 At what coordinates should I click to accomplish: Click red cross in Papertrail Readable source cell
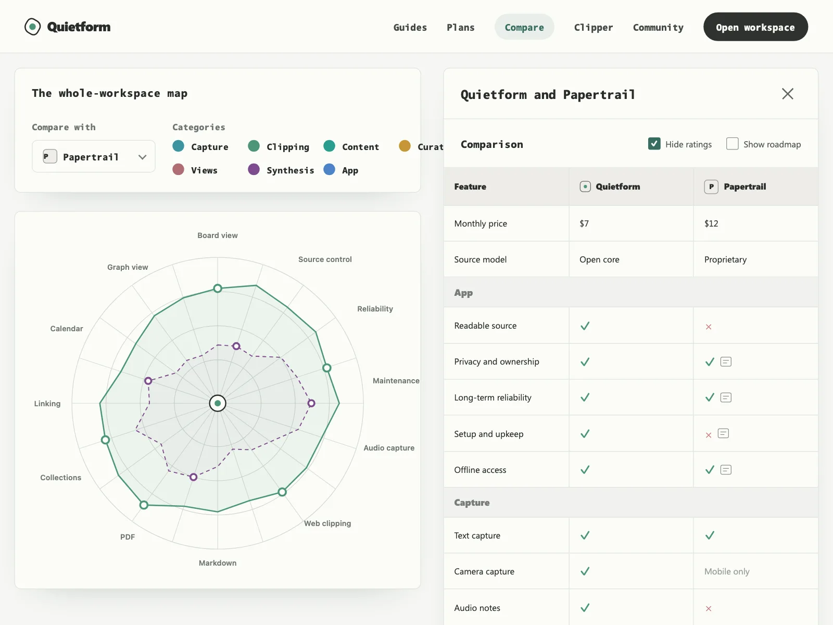pos(709,327)
